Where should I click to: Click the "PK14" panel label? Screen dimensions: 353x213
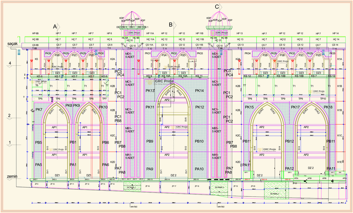pyautogui.click(x=200, y=91)
